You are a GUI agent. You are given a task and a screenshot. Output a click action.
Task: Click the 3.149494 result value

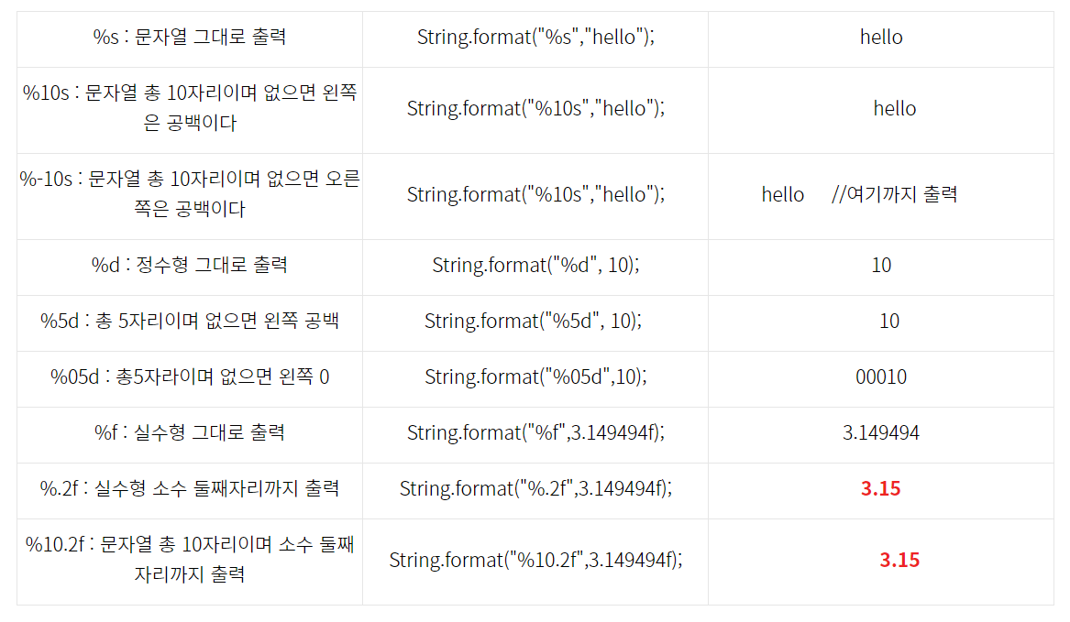tap(881, 432)
